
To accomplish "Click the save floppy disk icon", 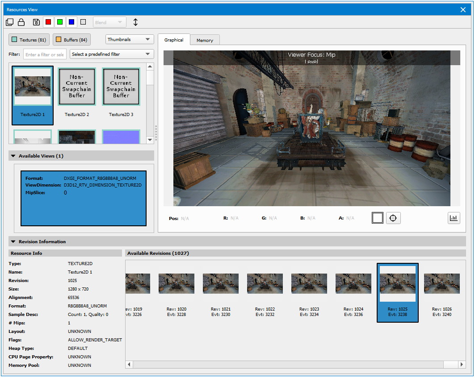I will [x=36, y=22].
